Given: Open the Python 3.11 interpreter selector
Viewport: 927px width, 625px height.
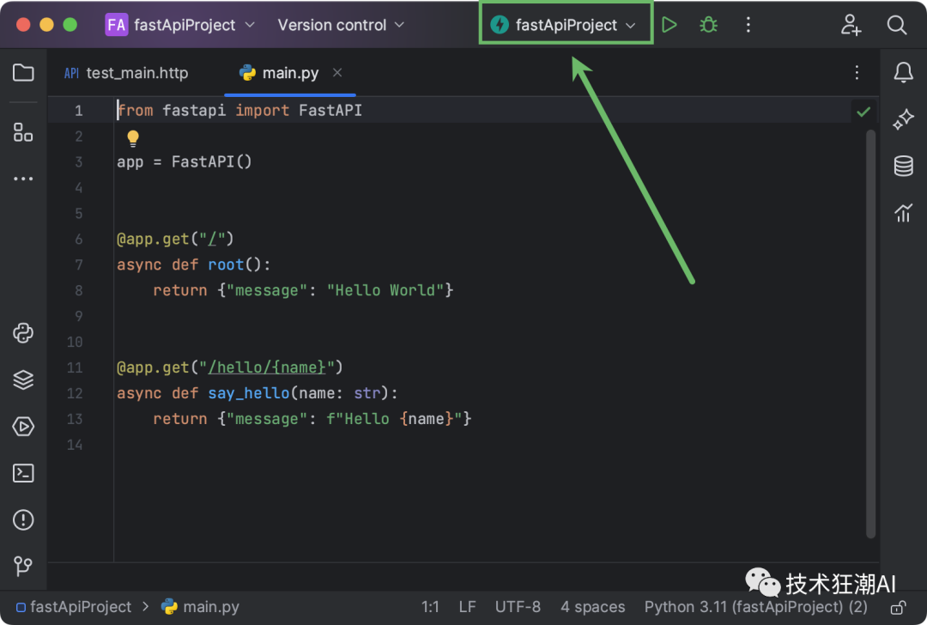Looking at the screenshot, I should [x=755, y=607].
